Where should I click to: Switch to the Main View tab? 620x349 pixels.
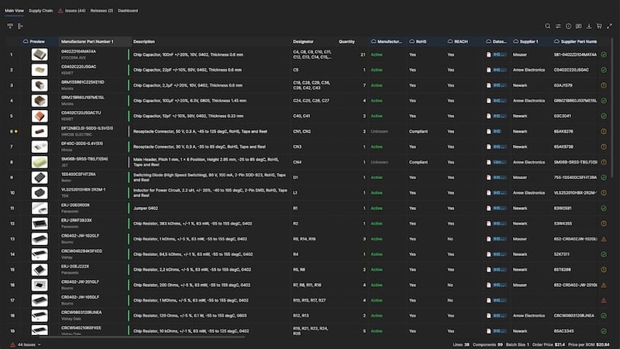14,11
